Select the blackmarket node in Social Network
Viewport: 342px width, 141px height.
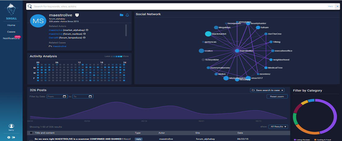[208, 34]
